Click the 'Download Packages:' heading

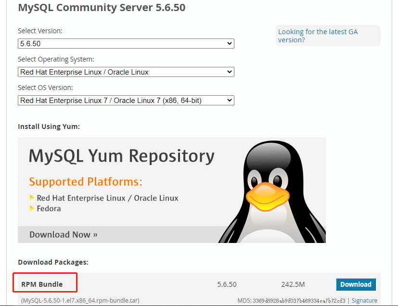point(53,262)
